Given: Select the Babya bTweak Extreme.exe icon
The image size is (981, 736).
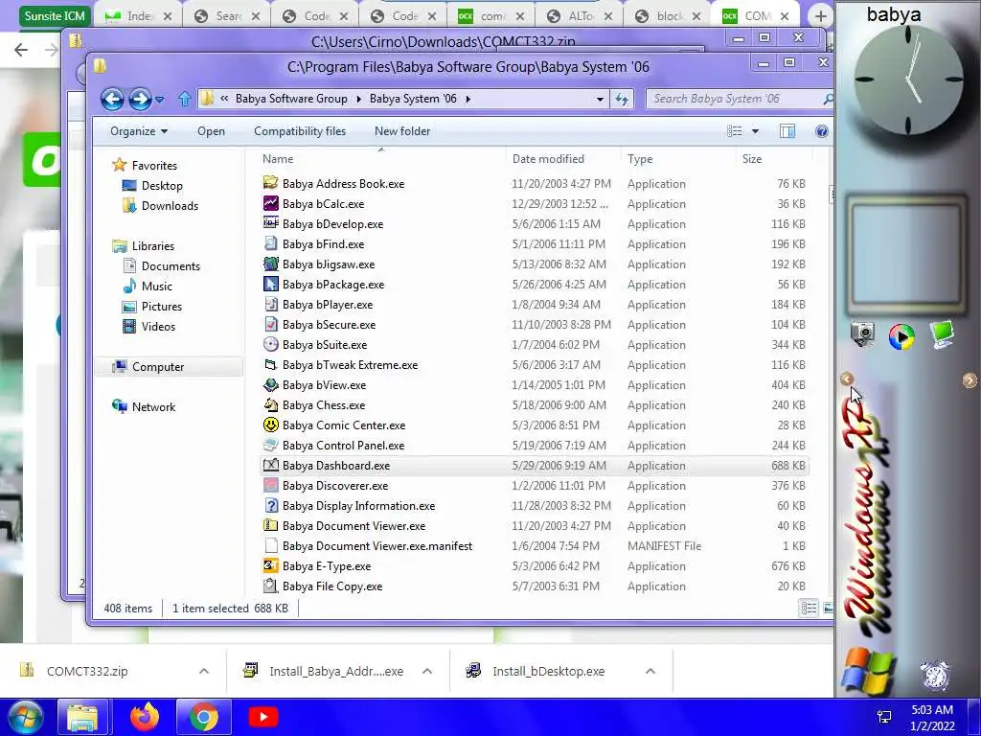Looking at the screenshot, I should (270, 364).
